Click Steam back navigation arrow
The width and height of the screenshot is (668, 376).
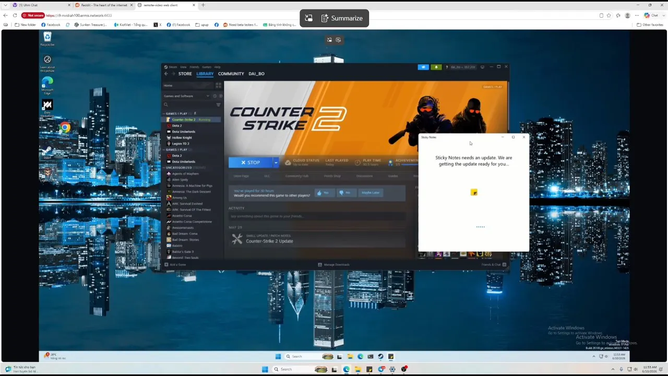pyautogui.click(x=166, y=74)
